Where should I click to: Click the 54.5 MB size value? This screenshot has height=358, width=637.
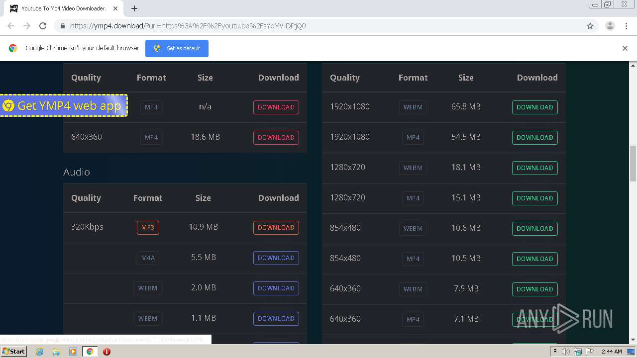[466, 137]
